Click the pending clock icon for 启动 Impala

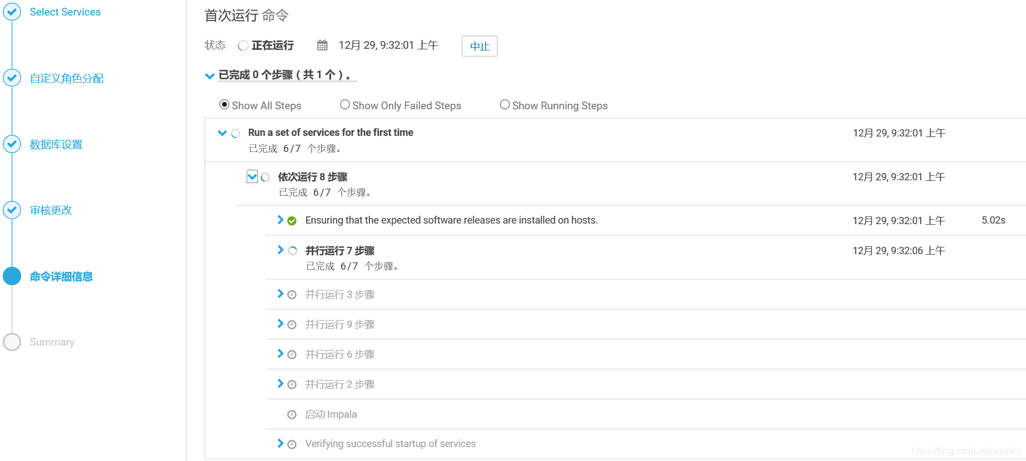tap(292, 414)
